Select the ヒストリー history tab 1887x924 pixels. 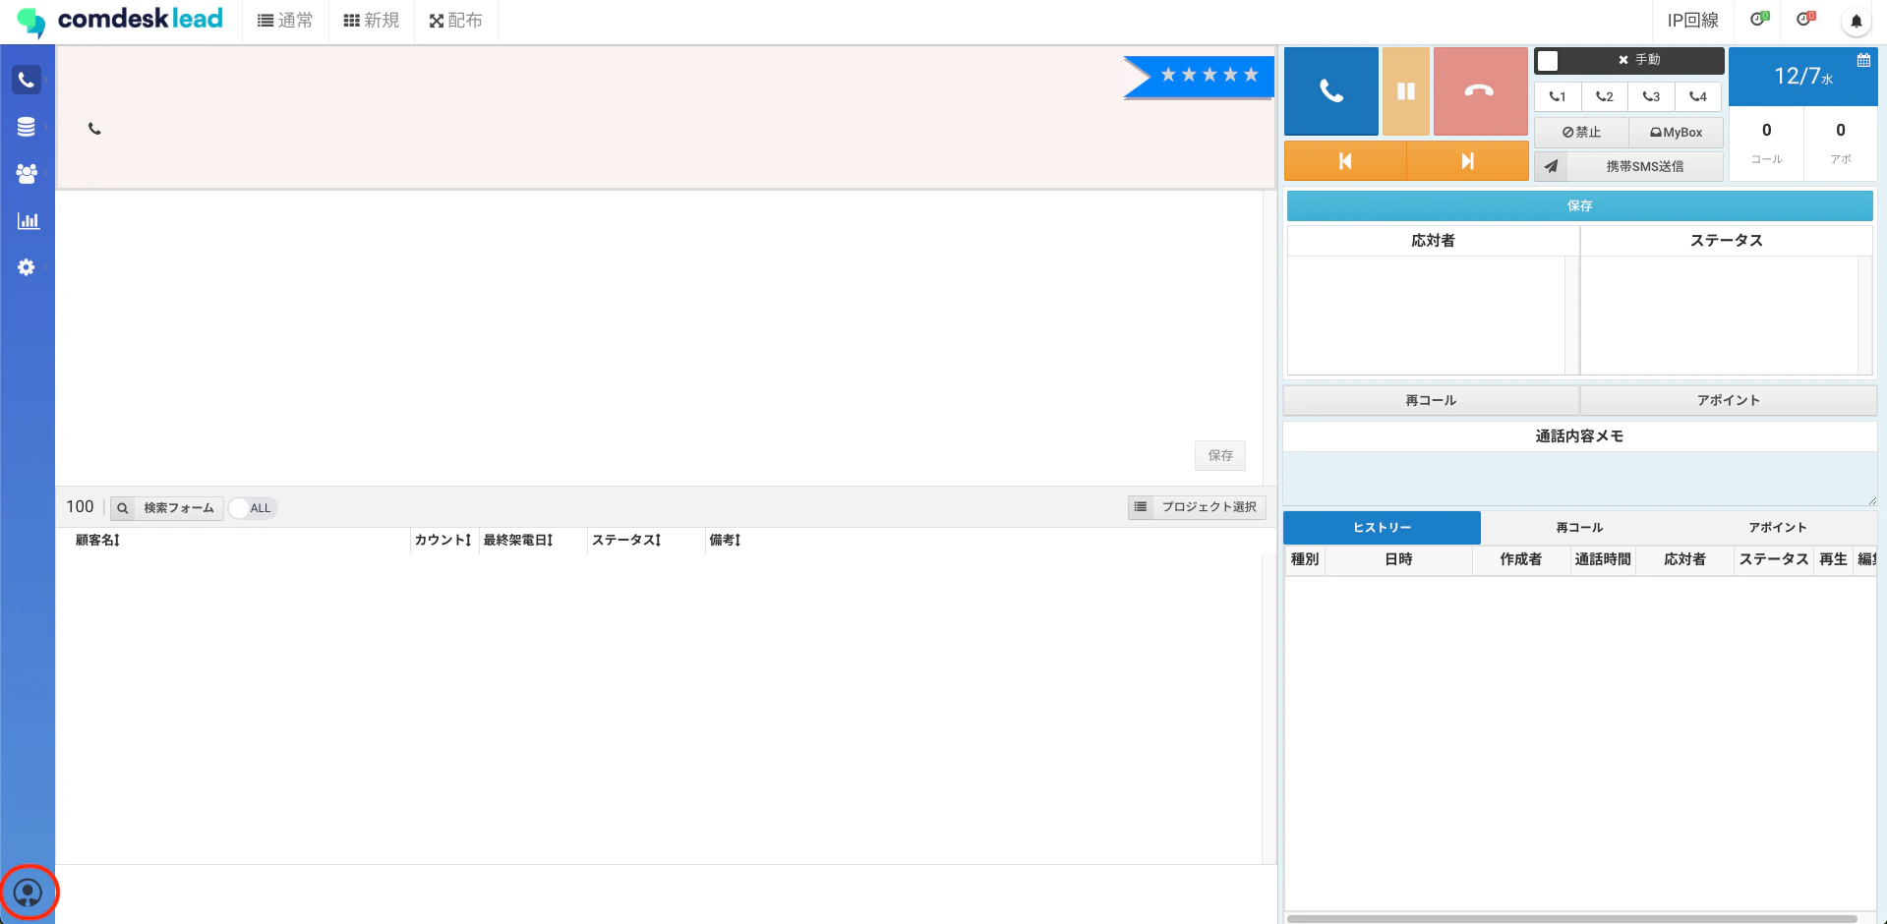(x=1382, y=528)
